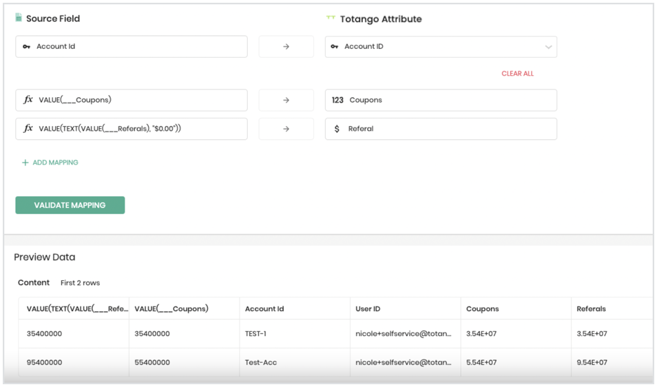This screenshot has width=657, height=387.
Task: Click the TEST-1 cell in preview table
Action: [x=255, y=334]
